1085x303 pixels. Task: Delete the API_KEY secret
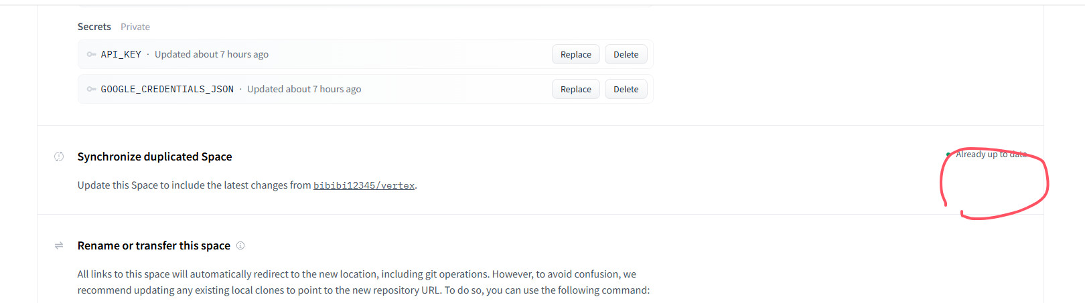[626, 54]
